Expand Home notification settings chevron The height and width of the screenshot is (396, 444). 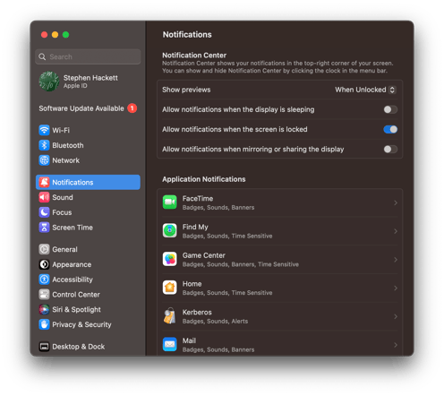click(396, 288)
